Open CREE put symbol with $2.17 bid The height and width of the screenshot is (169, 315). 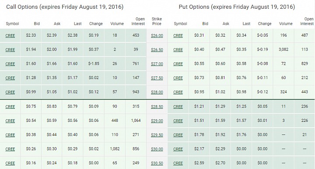pyautogui.click(x=178, y=149)
